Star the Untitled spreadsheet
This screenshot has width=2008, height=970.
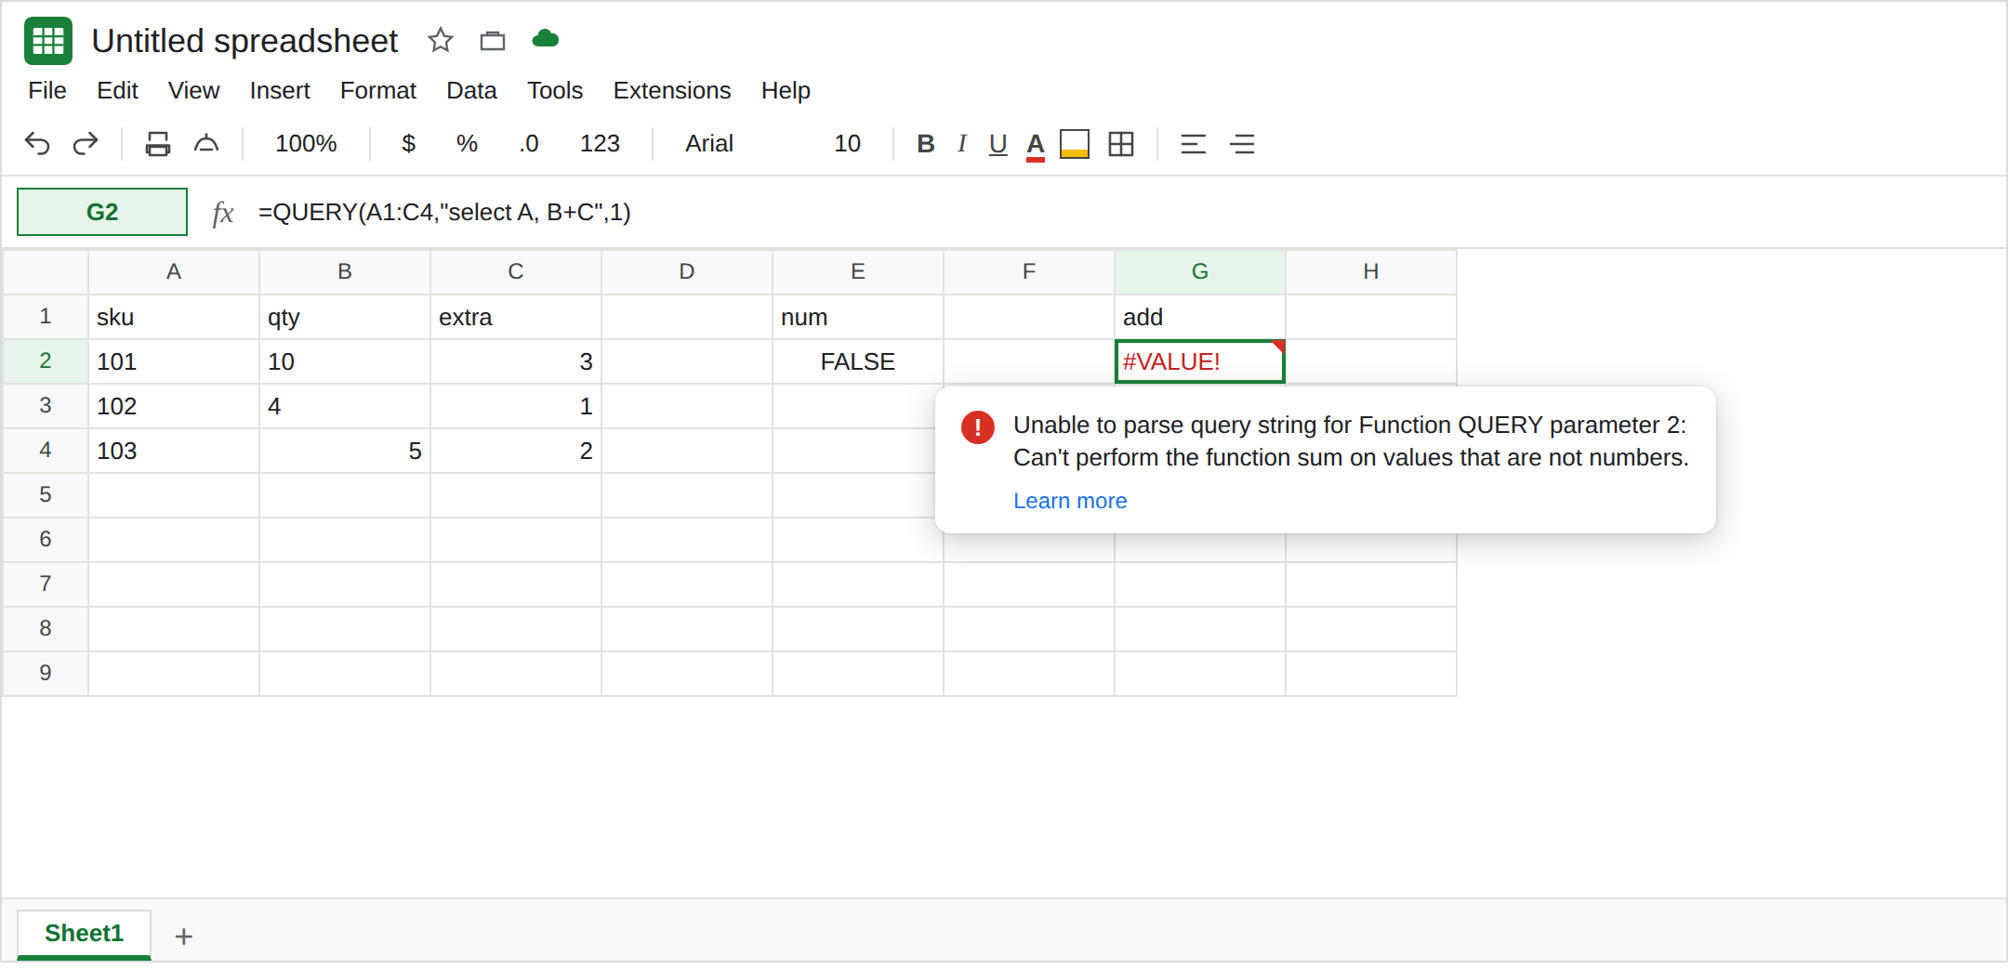[440, 40]
